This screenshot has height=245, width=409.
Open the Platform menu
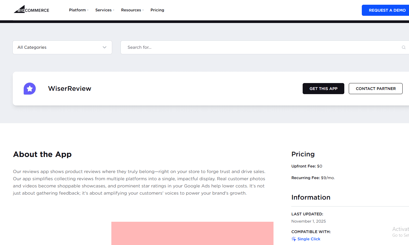click(x=77, y=10)
